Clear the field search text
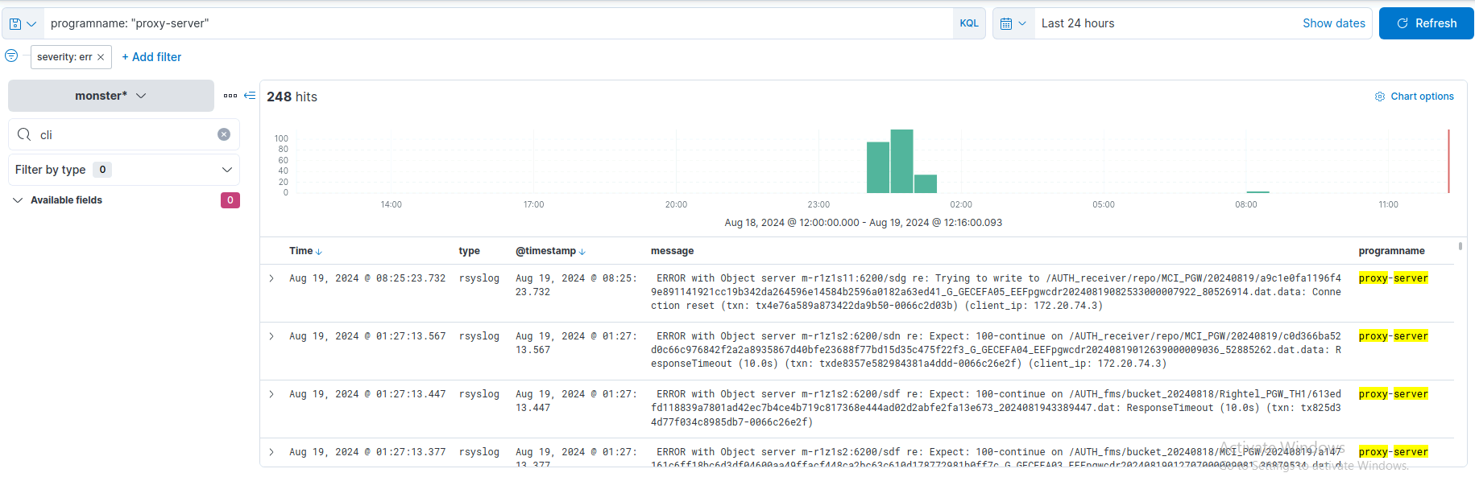This screenshot has width=1475, height=477. pos(224,134)
